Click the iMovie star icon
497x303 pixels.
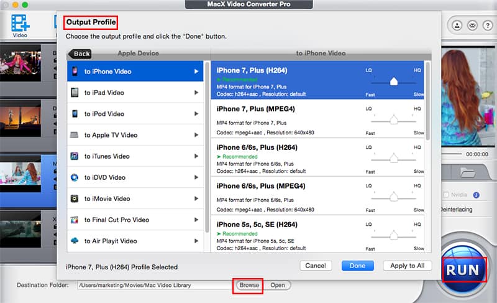tap(75, 198)
